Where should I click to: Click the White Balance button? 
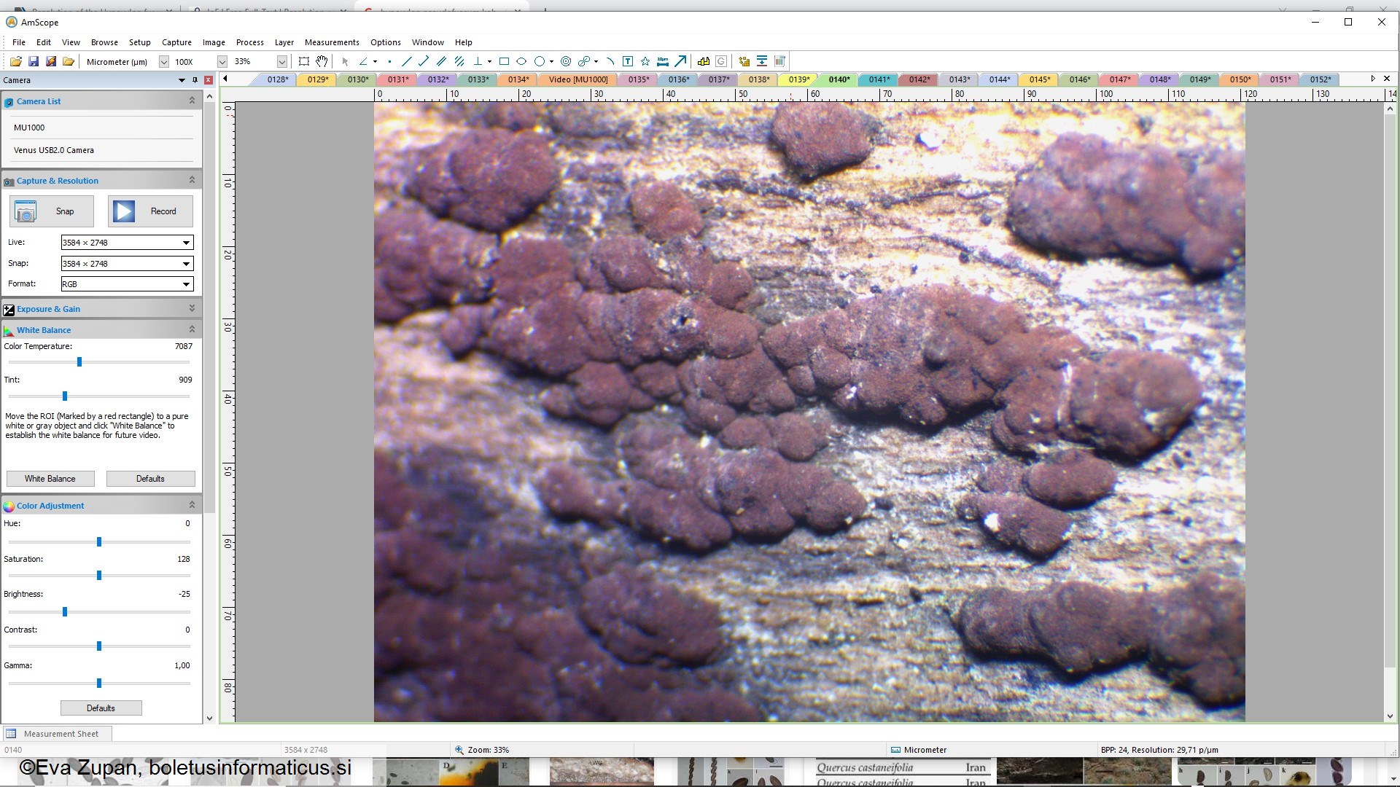point(50,479)
